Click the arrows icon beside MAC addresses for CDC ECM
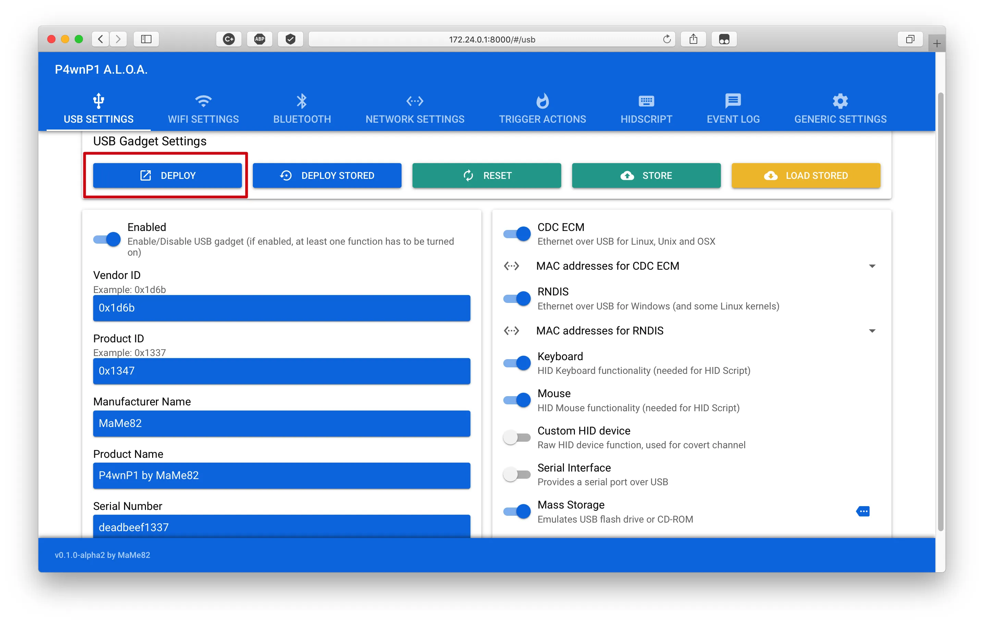The image size is (984, 623). (511, 266)
